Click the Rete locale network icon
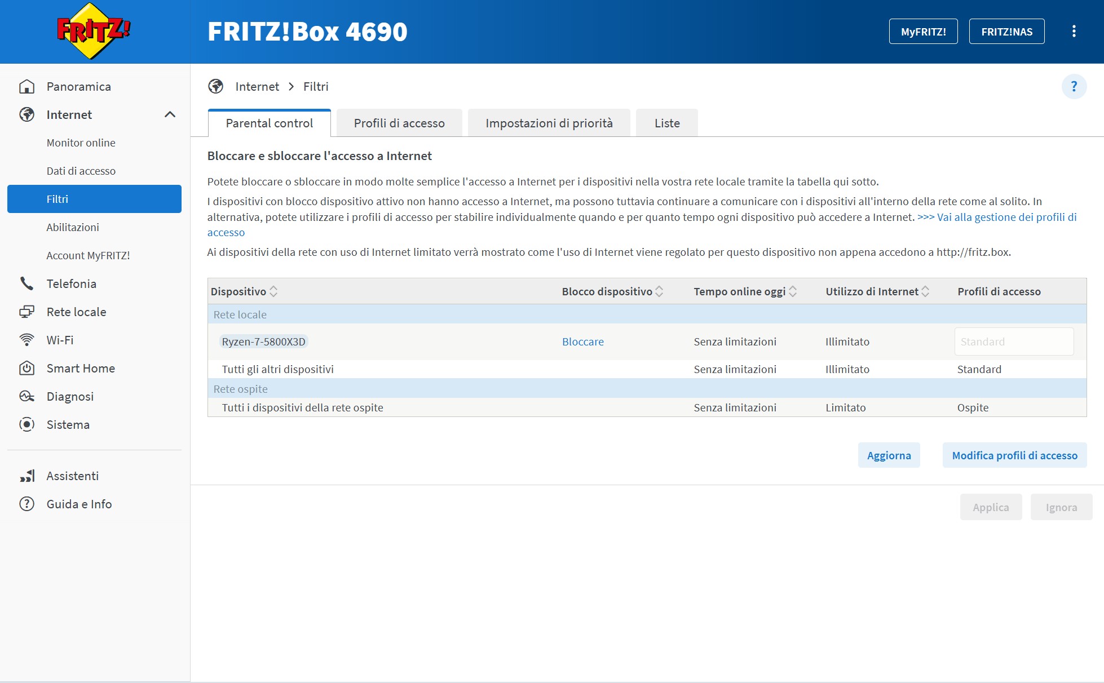This screenshot has height=683, width=1104. coord(27,312)
